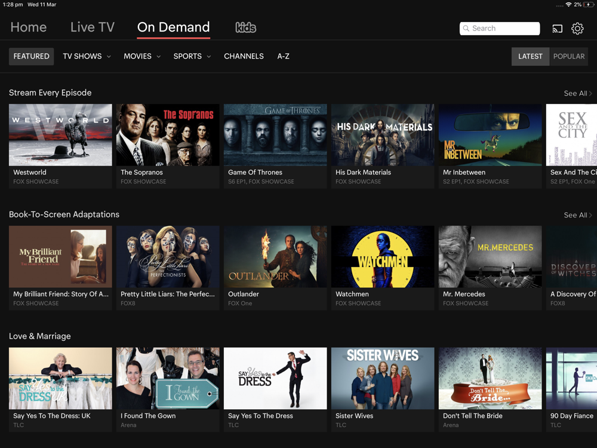Open Say Yes To The Dress UK poster
Screen dimensions: 597x448
pos(60,378)
